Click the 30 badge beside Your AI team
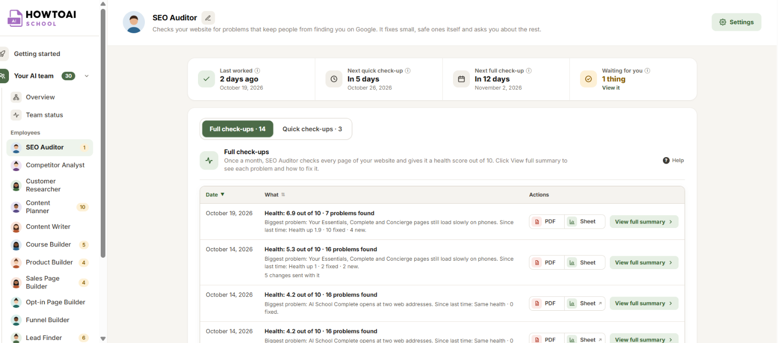Image resolution: width=778 pixels, height=343 pixels. click(68, 76)
